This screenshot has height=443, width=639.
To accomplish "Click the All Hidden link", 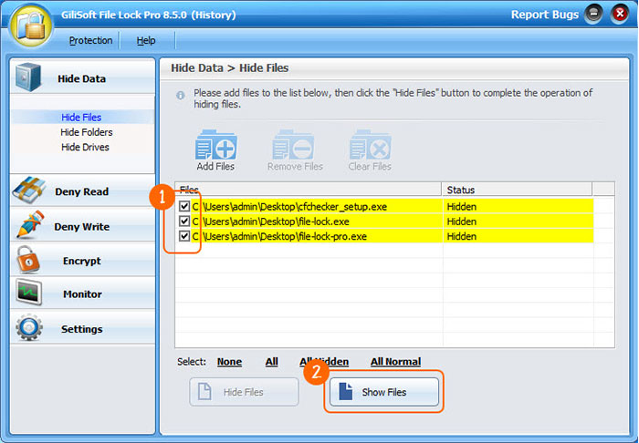I will pyautogui.click(x=324, y=362).
